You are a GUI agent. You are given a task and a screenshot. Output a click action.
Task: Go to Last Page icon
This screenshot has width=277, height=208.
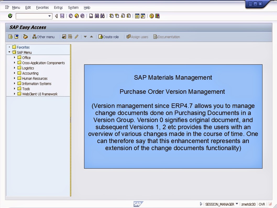(x=129, y=16)
